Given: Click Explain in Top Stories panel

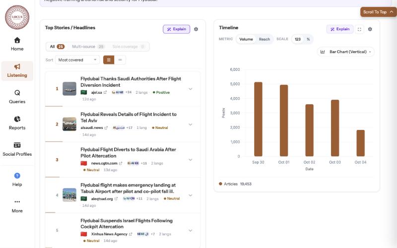Looking at the screenshot, I should pos(177,29).
